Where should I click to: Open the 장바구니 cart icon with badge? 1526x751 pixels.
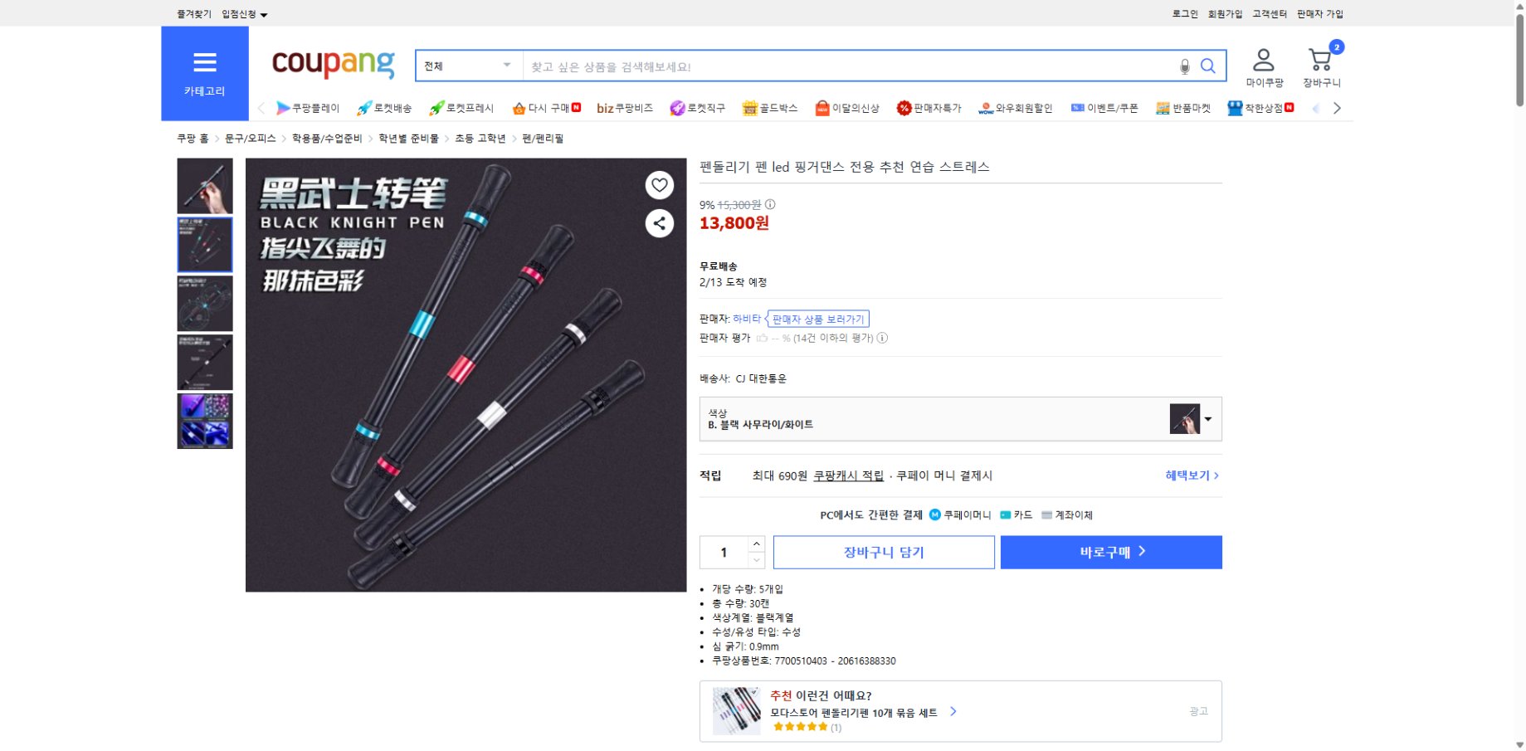[1318, 58]
